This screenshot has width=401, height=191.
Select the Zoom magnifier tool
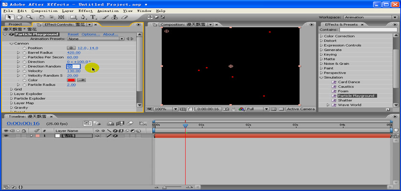tap(29, 17)
